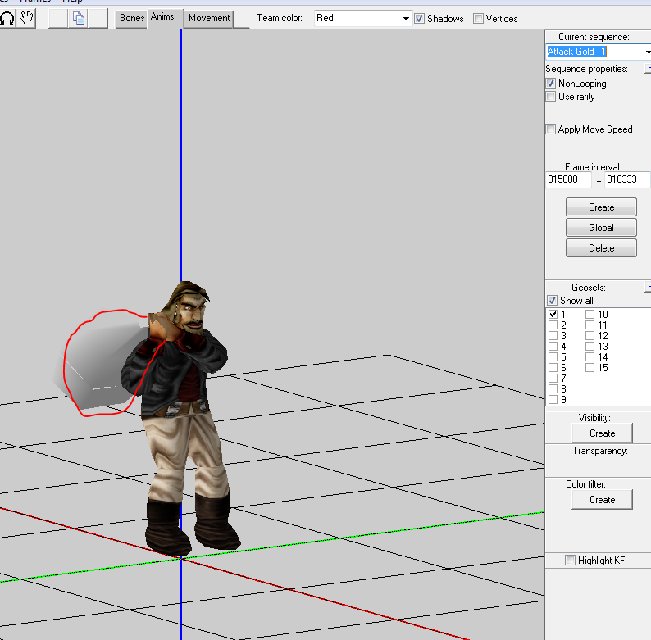Check geoset 10 checkbox

(590, 314)
